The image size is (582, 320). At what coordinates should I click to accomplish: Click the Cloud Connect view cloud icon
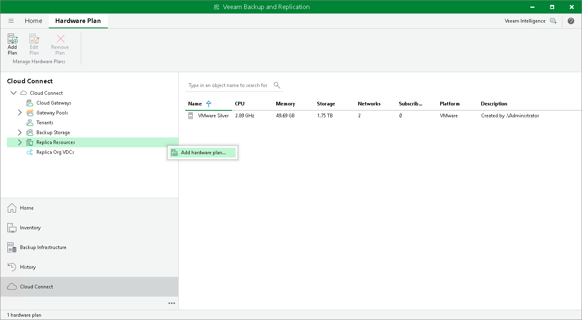click(x=12, y=287)
